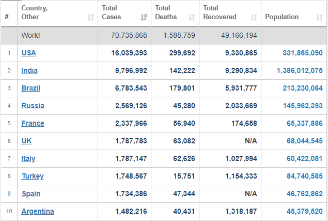Select World total deaths 1,588,759
328x221 pixels.
tap(179, 35)
